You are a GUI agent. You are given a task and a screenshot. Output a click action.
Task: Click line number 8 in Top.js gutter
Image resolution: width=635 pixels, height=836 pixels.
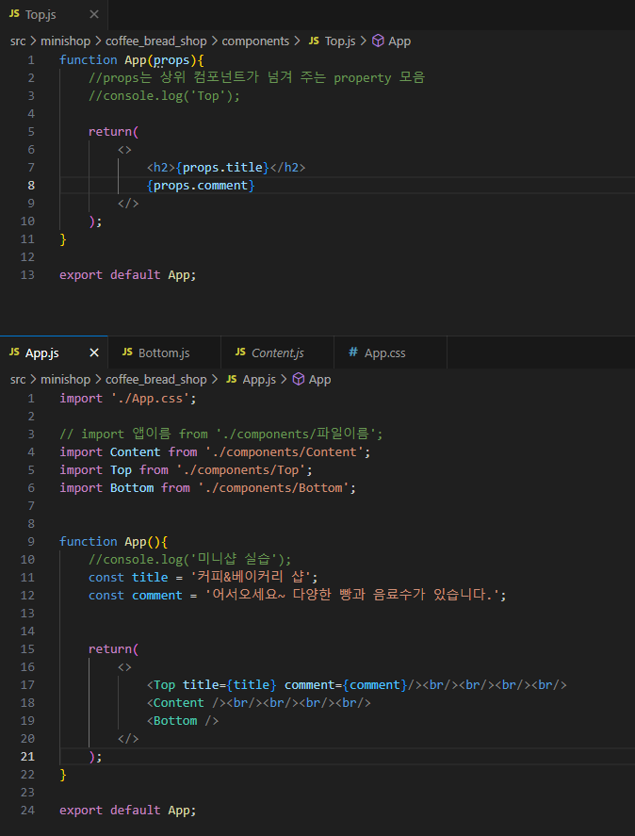point(31,186)
